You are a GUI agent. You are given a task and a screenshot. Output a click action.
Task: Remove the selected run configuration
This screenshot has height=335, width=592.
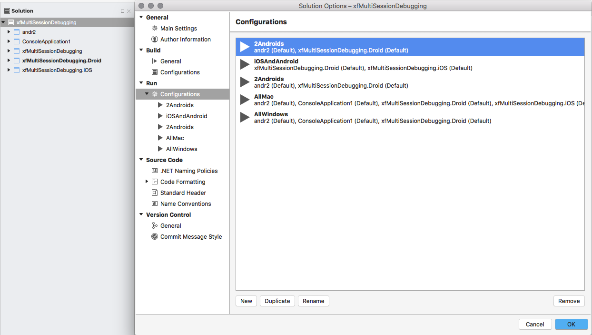(569, 301)
